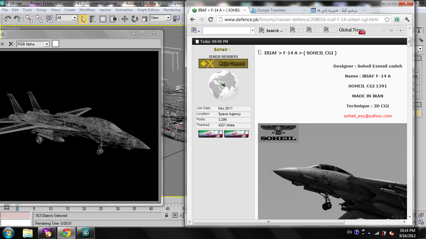Click the Major General rank badge

pos(223,63)
